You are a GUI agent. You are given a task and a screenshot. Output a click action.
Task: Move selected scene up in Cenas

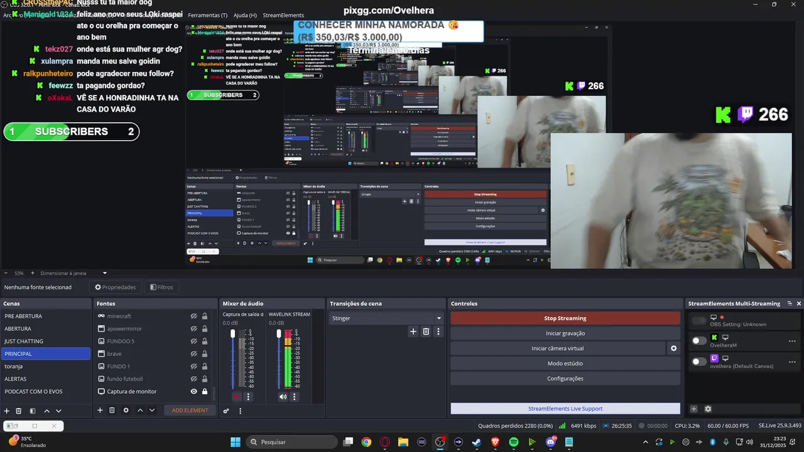click(46, 411)
